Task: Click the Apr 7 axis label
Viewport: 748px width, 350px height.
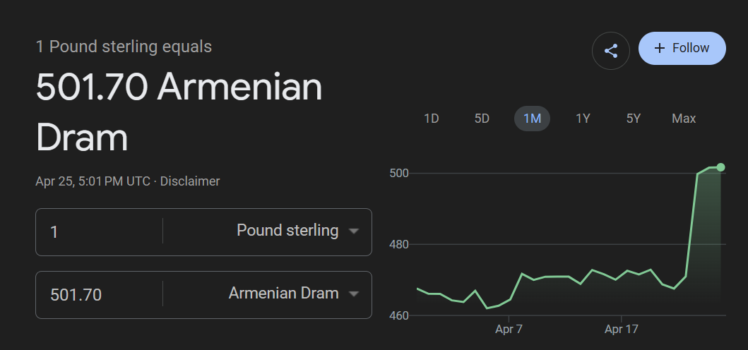Action: click(509, 329)
